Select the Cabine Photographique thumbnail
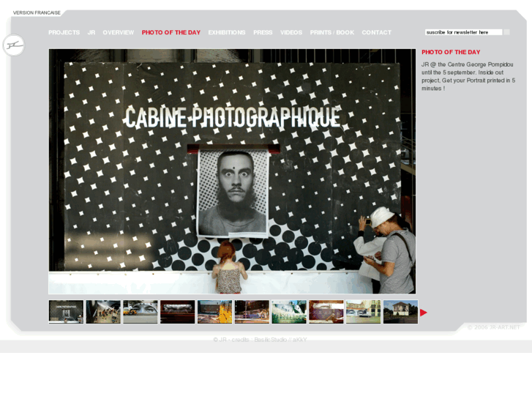532x399 pixels. tap(66, 312)
